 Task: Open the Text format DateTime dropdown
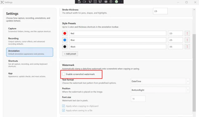coord(160,81)
